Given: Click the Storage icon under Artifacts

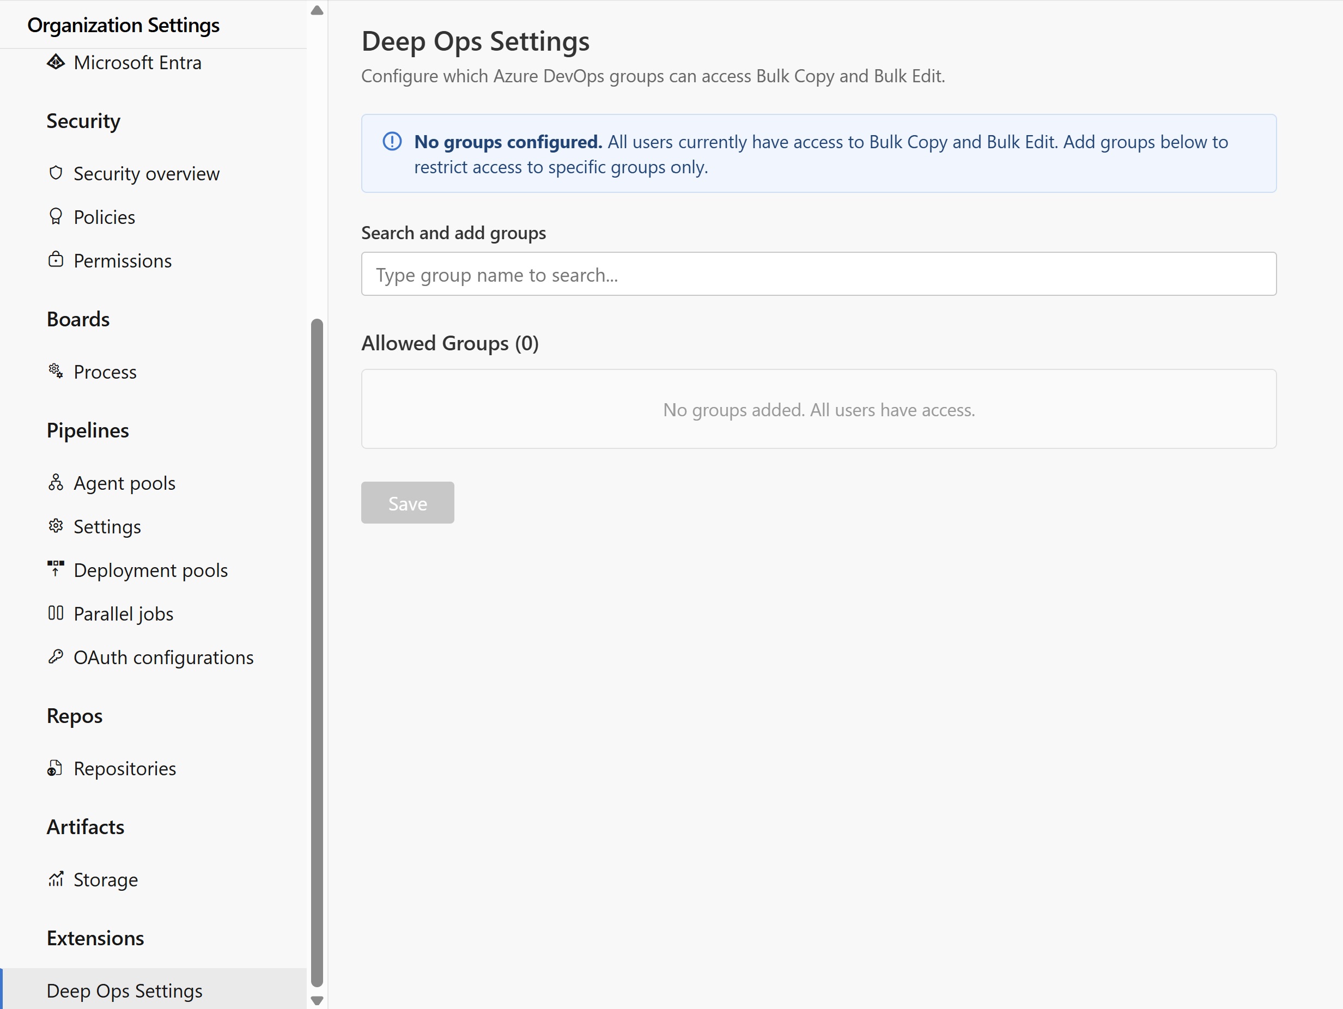Looking at the screenshot, I should (56, 878).
